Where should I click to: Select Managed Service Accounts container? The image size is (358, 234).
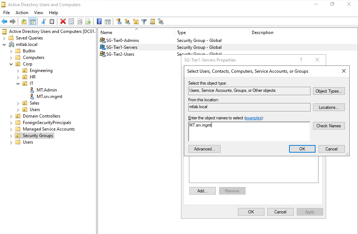click(x=49, y=129)
